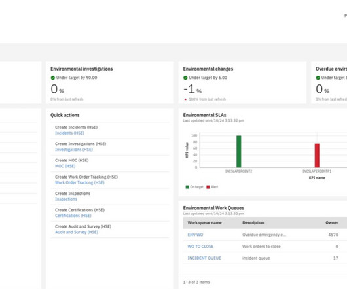Open the INCIDENT QUEUE work queue
This screenshot has height=289, width=347.
(204, 258)
